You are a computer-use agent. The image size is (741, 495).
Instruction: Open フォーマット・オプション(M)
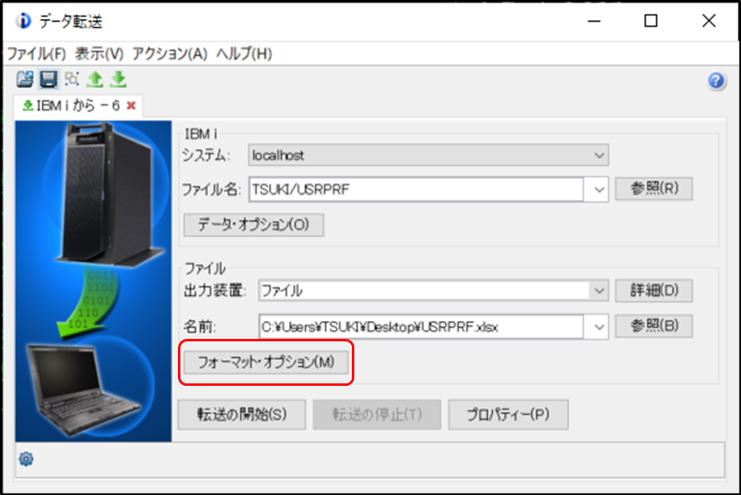[x=266, y=362]
